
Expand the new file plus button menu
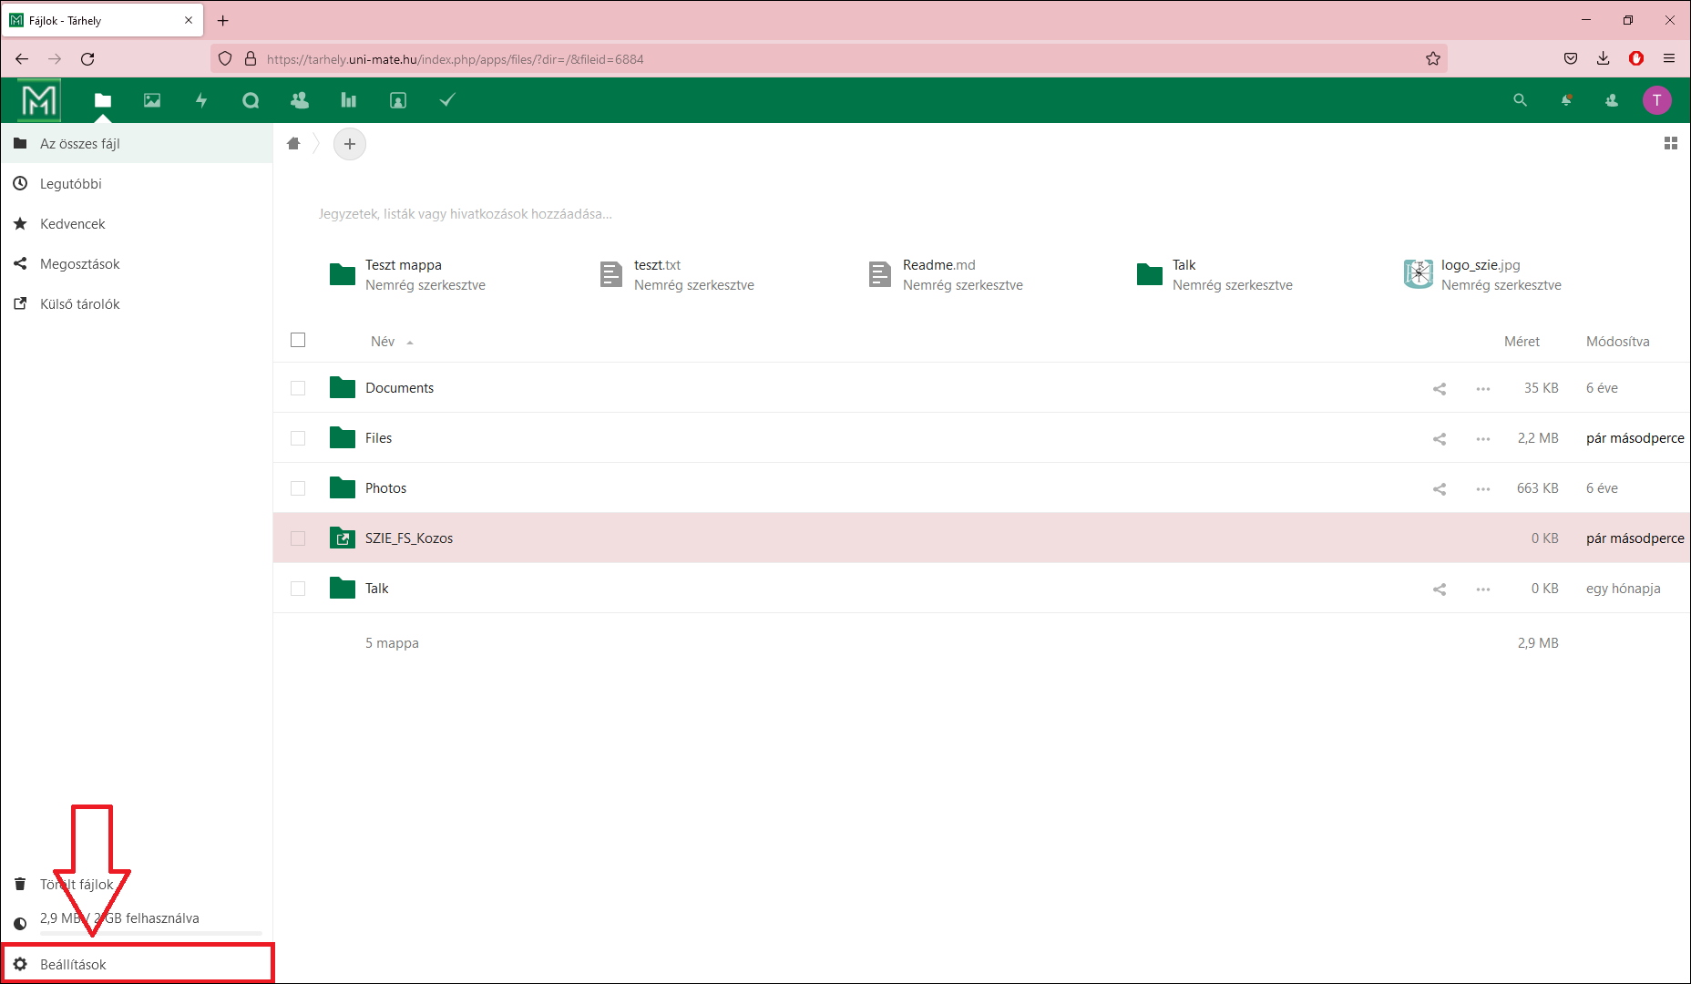[350, 144]
